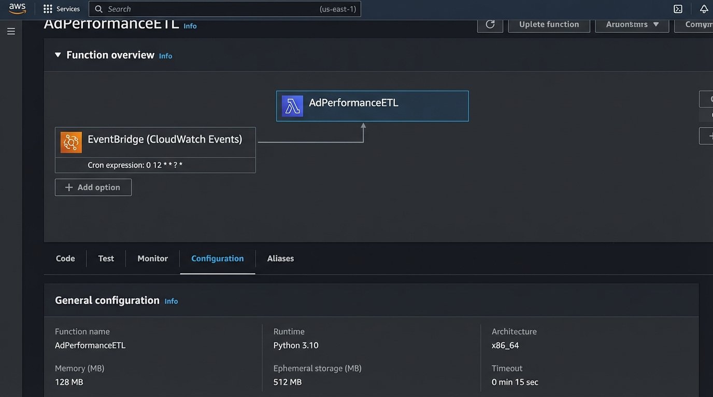713x397 pixels.
Task: Click the search magnifier icon
Action: (98, 9)
